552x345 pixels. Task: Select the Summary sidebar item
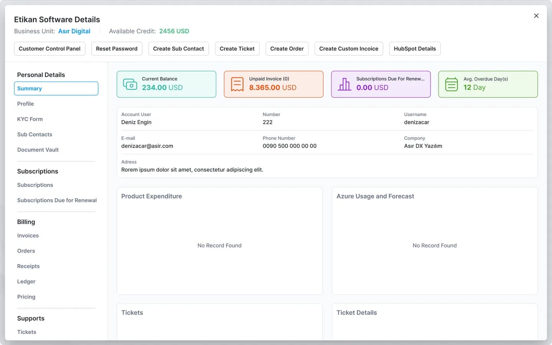56,89
